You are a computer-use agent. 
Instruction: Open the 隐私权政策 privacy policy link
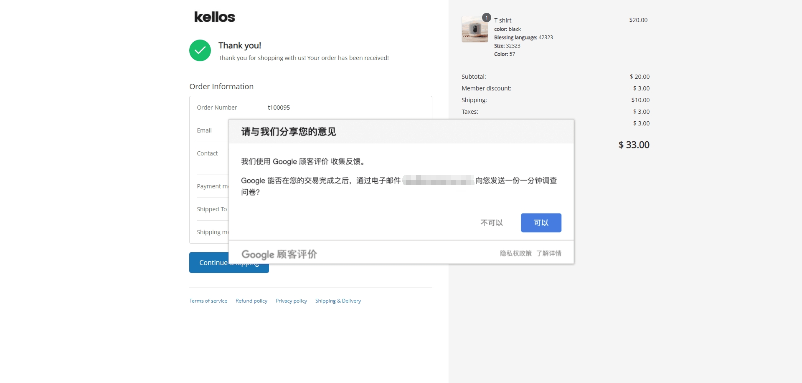click(x=516, y=253)
